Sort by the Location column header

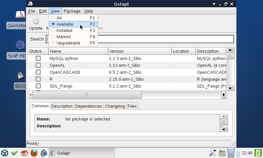click(x=184, y=51)
